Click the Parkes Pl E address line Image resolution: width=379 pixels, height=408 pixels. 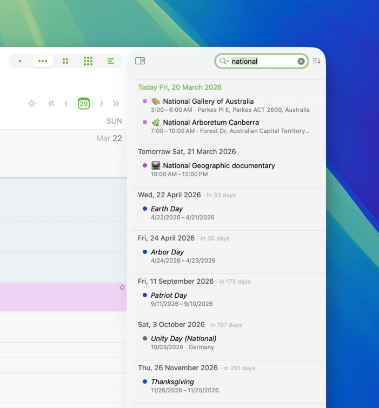tap(254, 110)
